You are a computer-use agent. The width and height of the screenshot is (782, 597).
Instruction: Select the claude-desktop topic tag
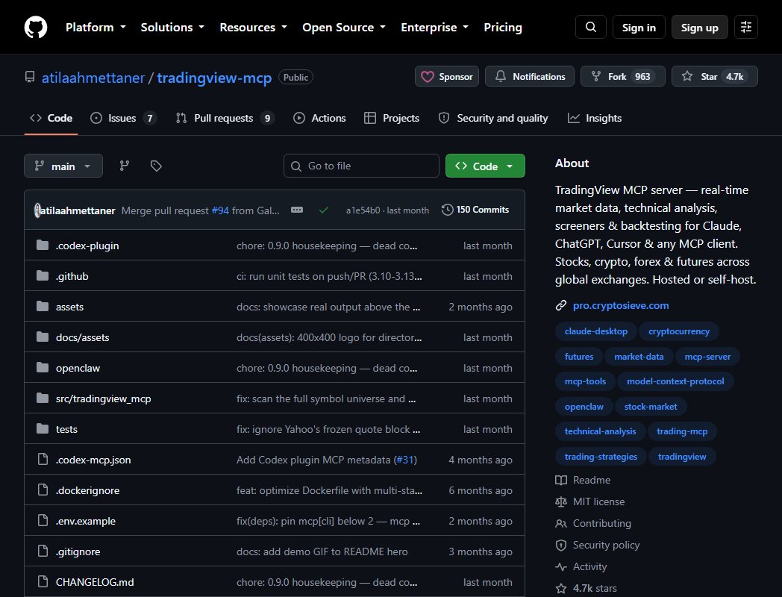(x=596, y=331)
